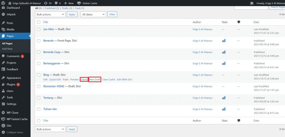Click the Jetpack icon in sidebar

click(x=3, y=14)
